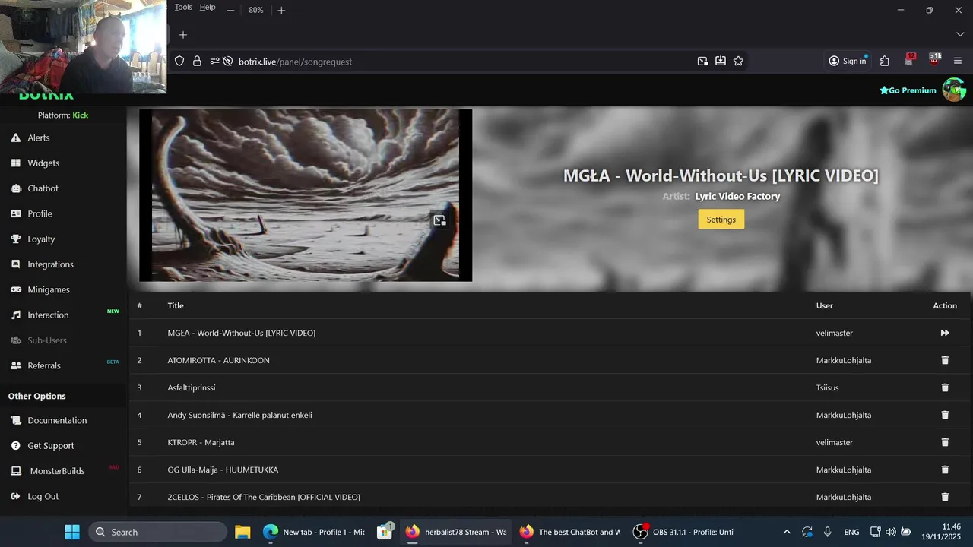Remove OG Ulla-Maija - HUUMETUKKA request
973x547 pixels.
945,470
